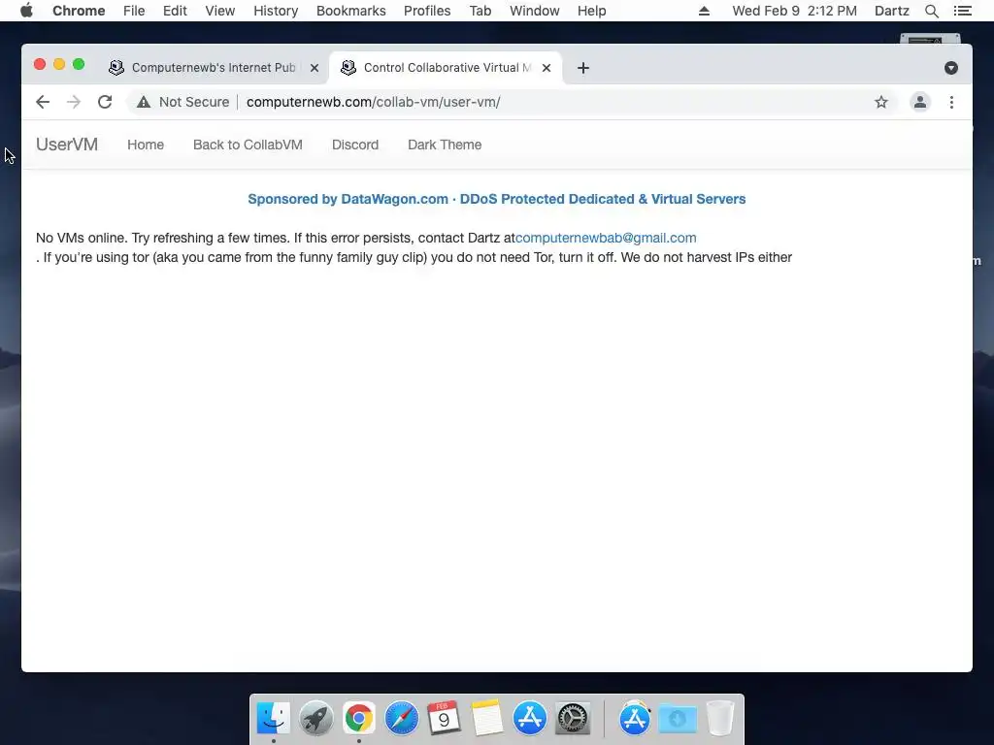
Task: Open the tab search dropdown arrow
Action: pos(951,68)
